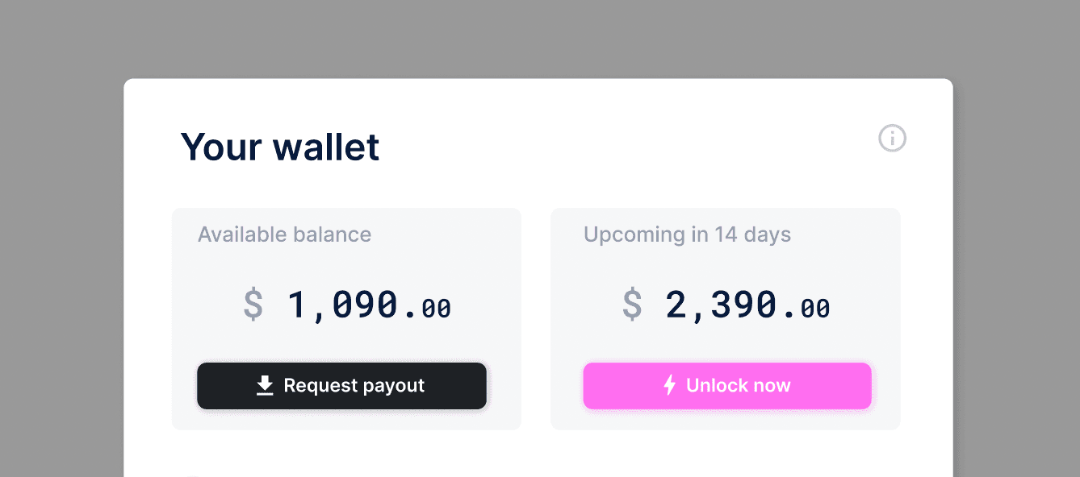The height and width of the screenshot is (477, 1080).
Task: Select the 2,390 upcoming amount
Action: [721, 305]
